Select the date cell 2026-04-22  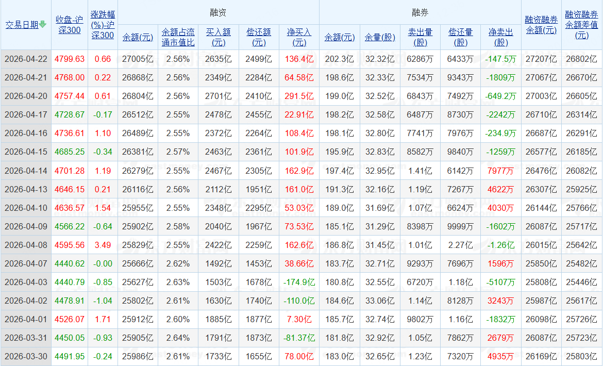[26, 59]
